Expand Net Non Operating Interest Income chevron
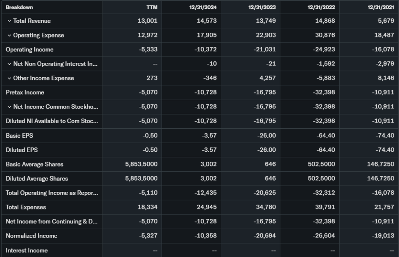Image resolution: width=399 pixels, height=257 pixels. click(x=9, y=64)
